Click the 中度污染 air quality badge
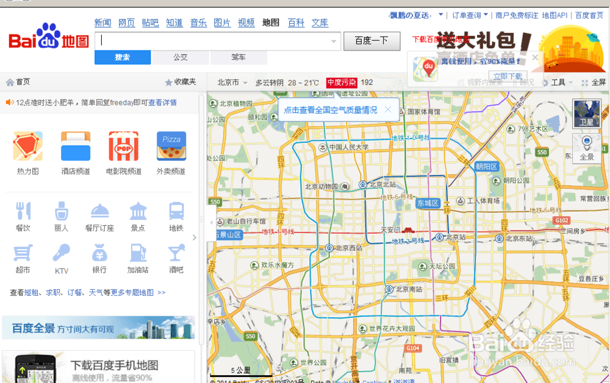The height and width of the screenshot is (383, 610). [x=342, y=82]
